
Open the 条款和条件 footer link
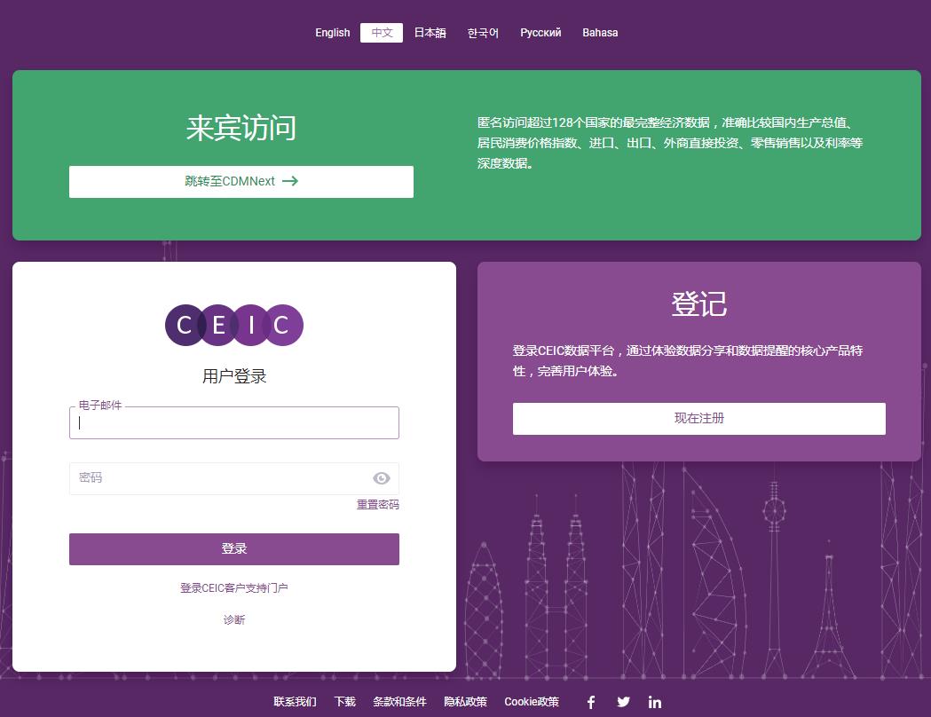[x=399, y=702]
